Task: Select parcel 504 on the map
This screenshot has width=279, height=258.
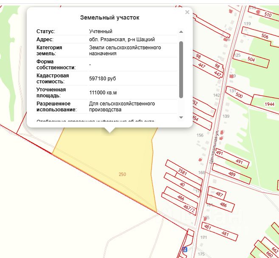Action: tap(251, 59)
